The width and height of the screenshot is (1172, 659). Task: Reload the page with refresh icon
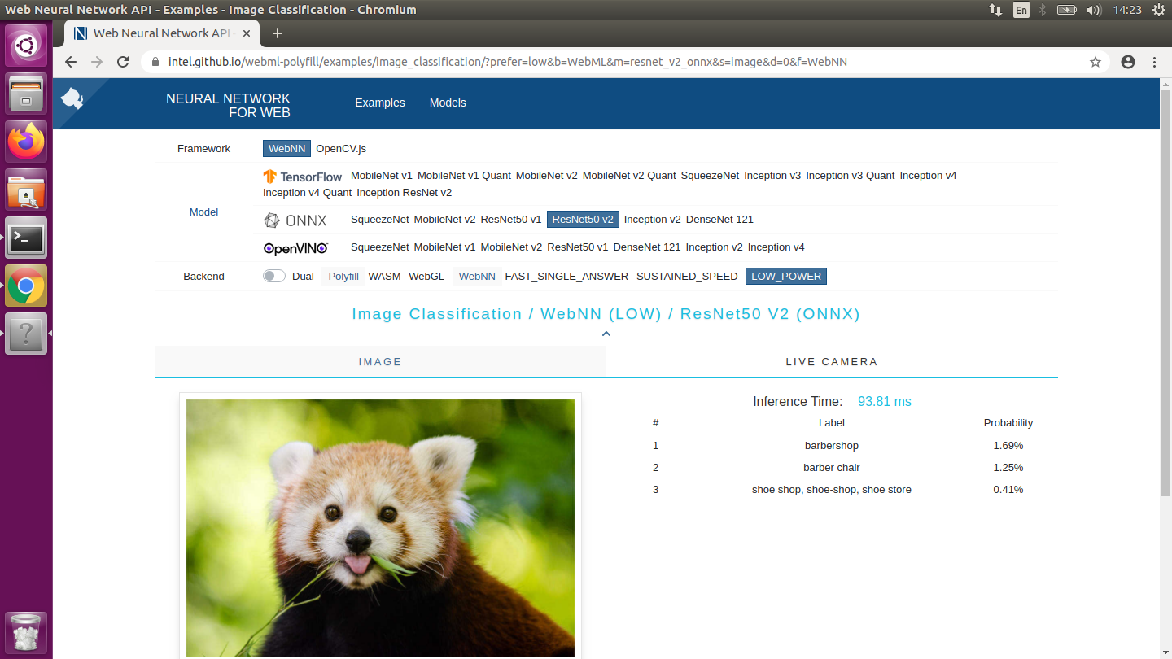coord(123,62)
